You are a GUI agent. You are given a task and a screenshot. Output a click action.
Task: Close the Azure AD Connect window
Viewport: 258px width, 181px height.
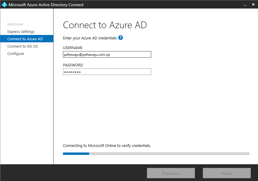click(253, 4)
